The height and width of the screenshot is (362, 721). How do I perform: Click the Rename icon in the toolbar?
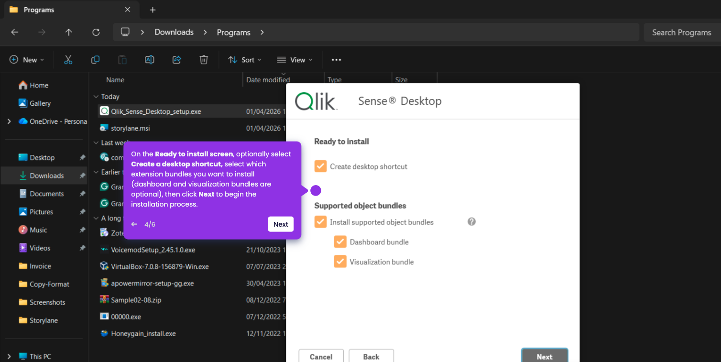pos(150,60)
